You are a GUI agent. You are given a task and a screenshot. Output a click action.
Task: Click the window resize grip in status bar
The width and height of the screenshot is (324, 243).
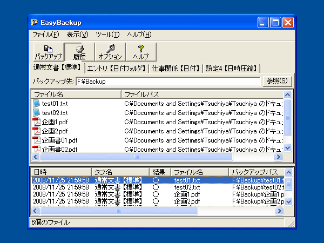(x=291, y=224)
